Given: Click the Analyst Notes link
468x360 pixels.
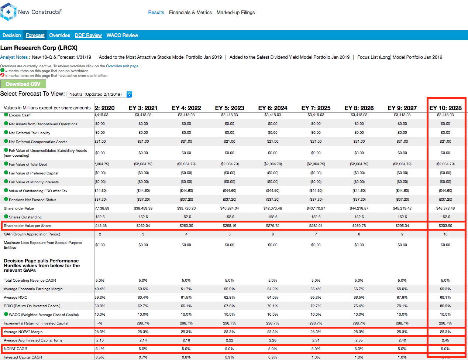Looking at the screenshot, I should coord(14,57).
